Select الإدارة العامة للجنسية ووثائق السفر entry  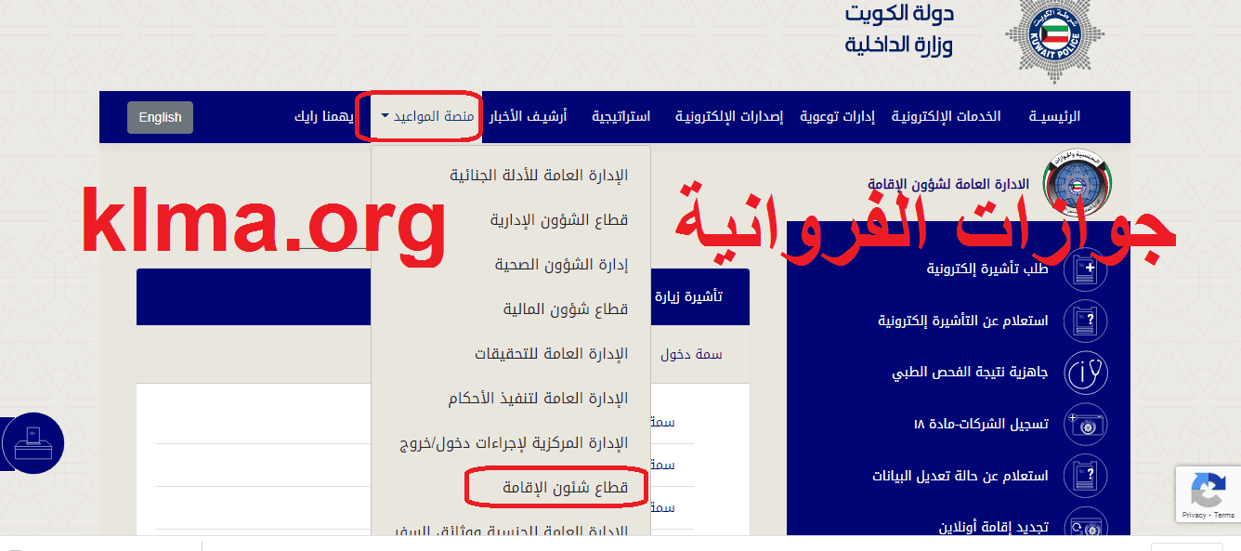tap(511, 531)
